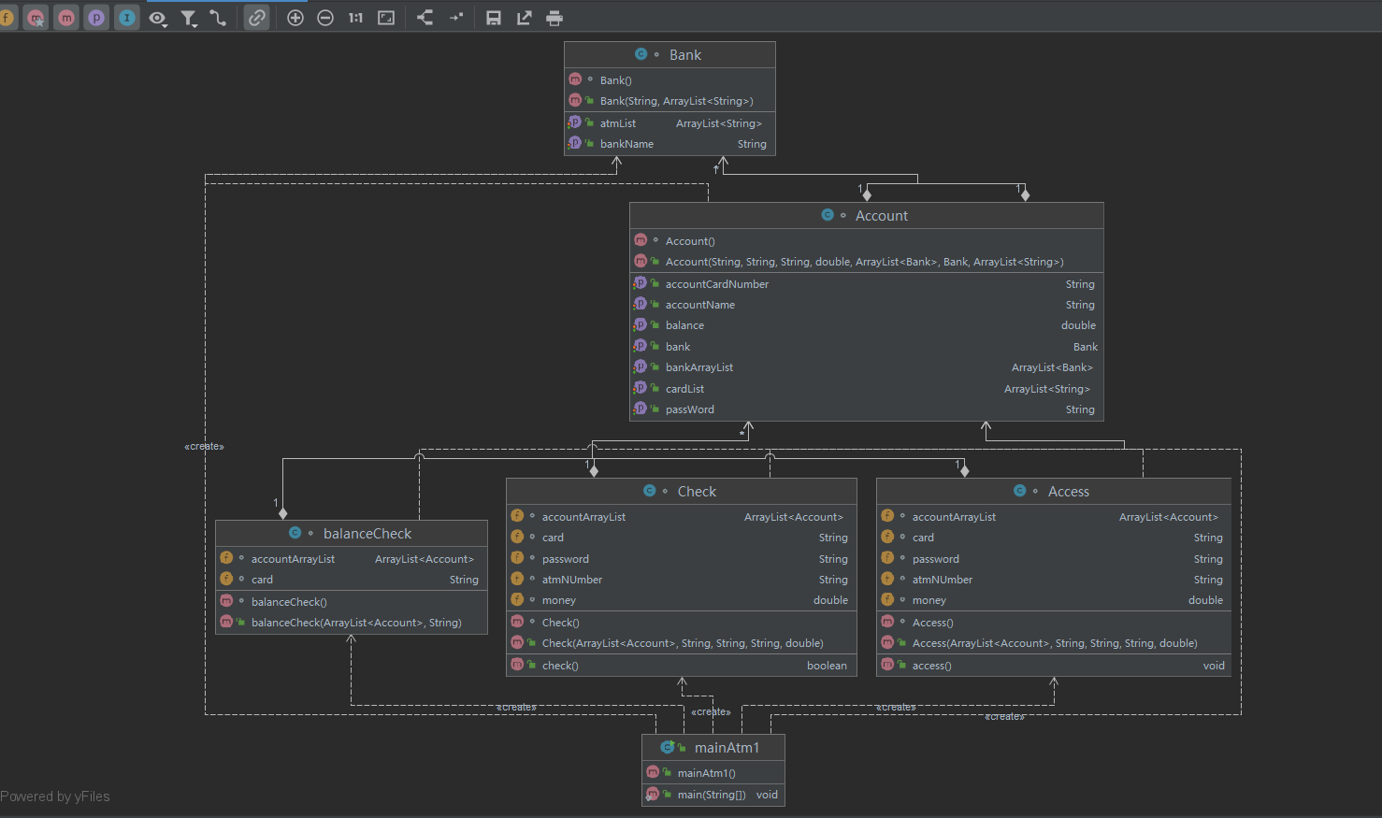Toggle Show Constructors (m with star) button

pos(36,18)
